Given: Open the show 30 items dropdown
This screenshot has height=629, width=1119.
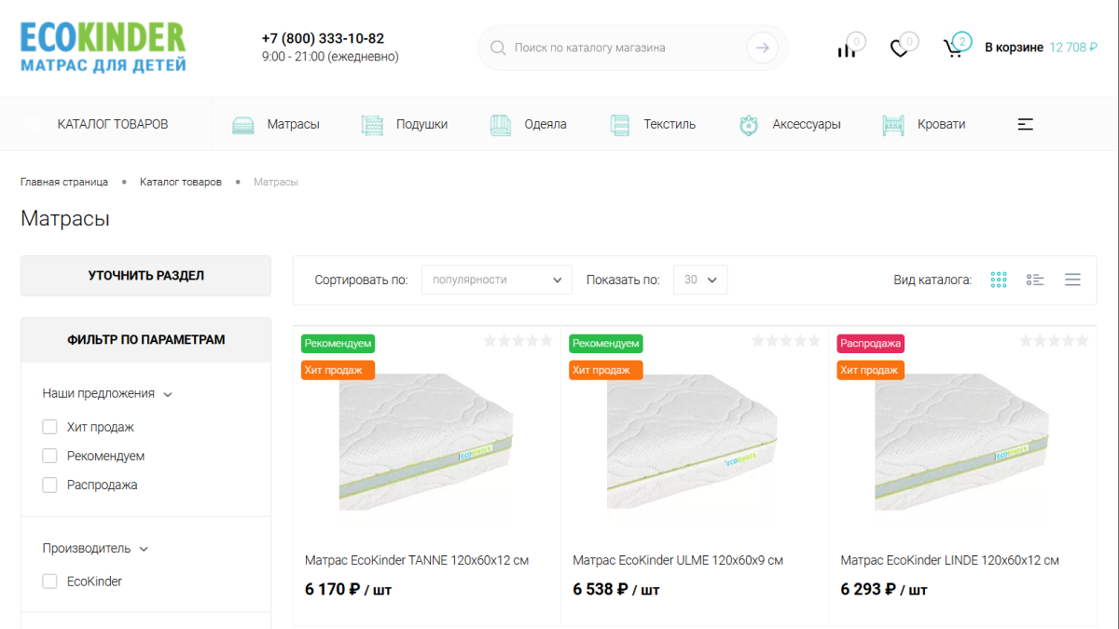Looking at the screenshot, I should [x=699, y=280].
